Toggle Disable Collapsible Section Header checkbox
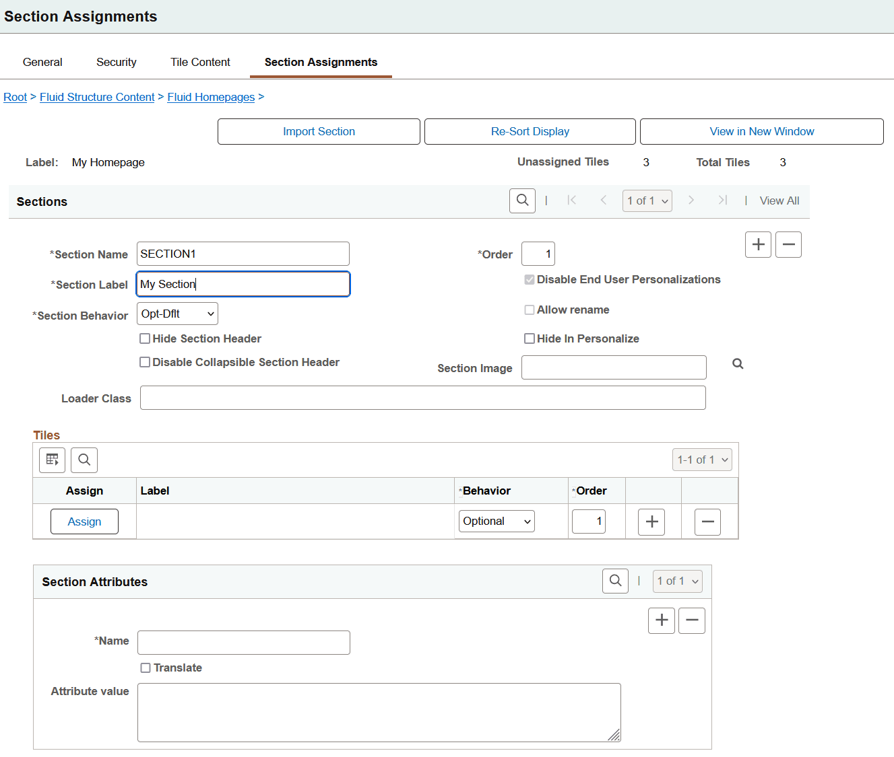894x757 pixels. [145, 362]
